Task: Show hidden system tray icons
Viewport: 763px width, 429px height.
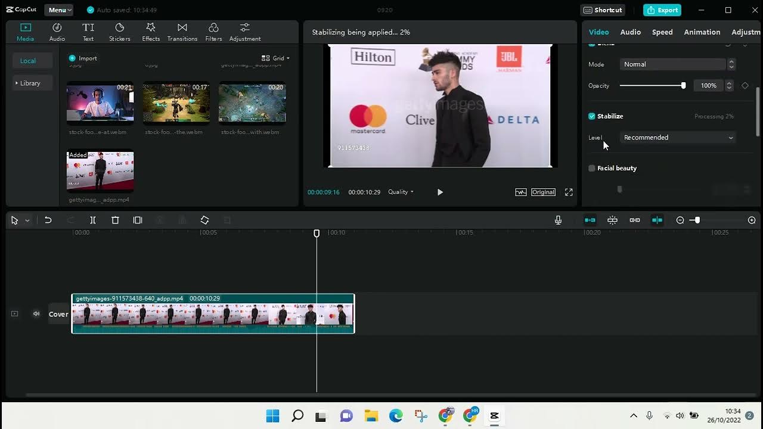Action: [x=634, y=416]
